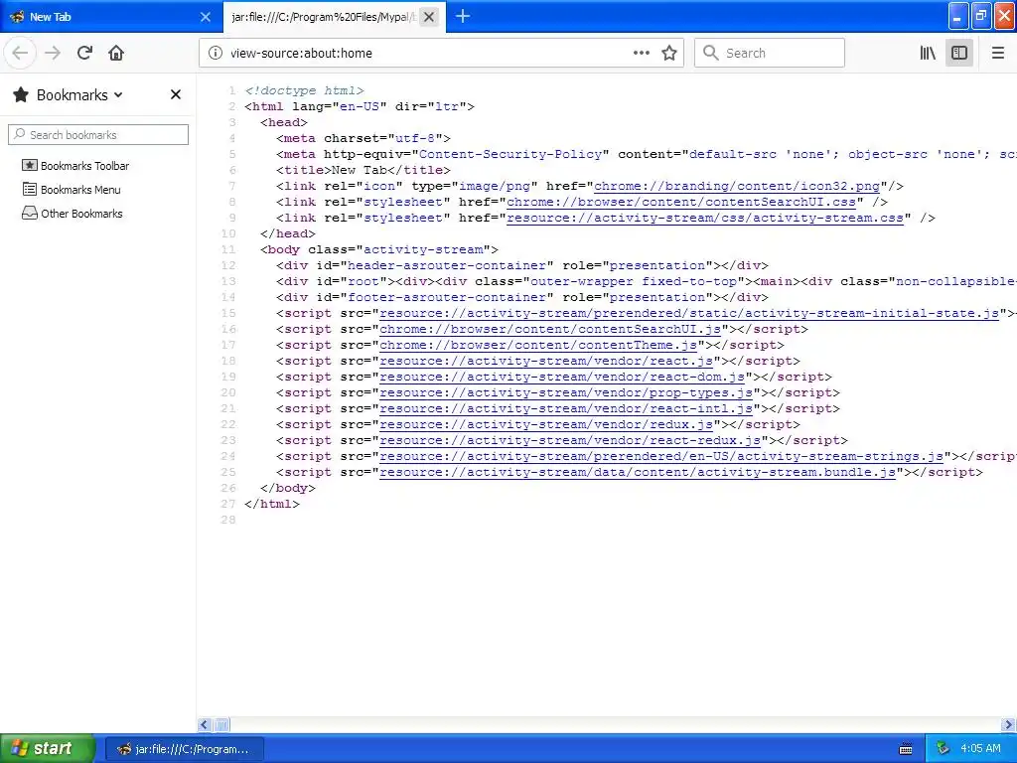Go back to the previous page
The width and height of the screenshot is (1017, 763).
[20, 53]
